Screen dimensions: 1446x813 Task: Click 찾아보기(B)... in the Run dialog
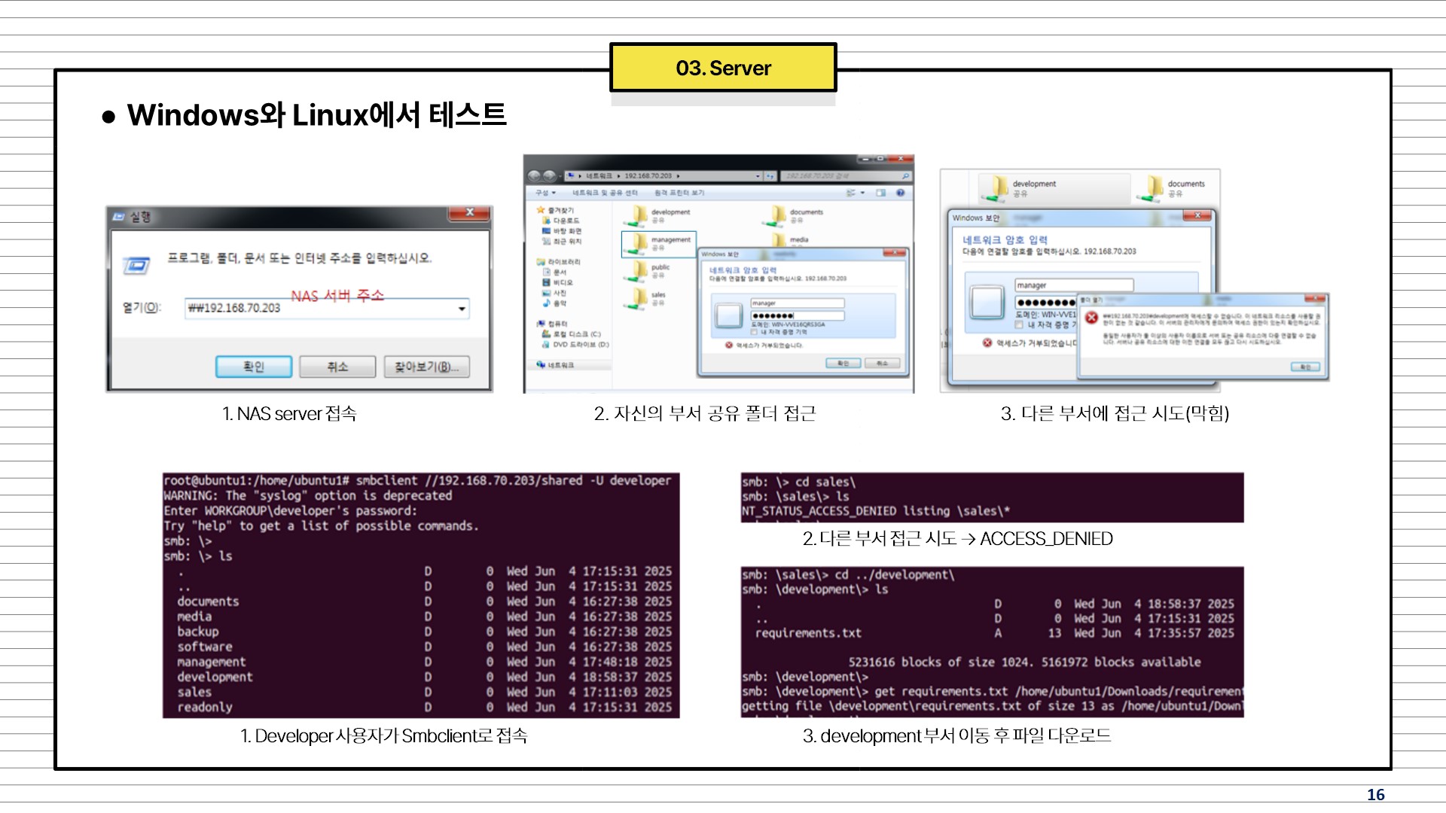coord(427,367)
